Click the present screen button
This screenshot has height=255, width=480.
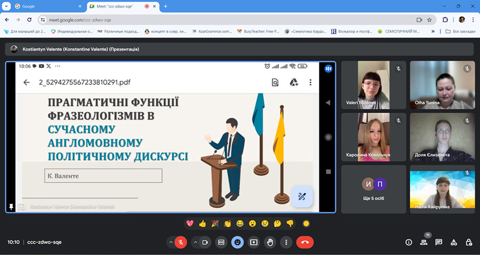click(x=253, y=242)
